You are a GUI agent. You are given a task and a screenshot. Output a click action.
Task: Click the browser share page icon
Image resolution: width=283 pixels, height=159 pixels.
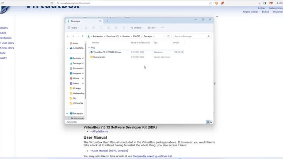pos(210,3)
